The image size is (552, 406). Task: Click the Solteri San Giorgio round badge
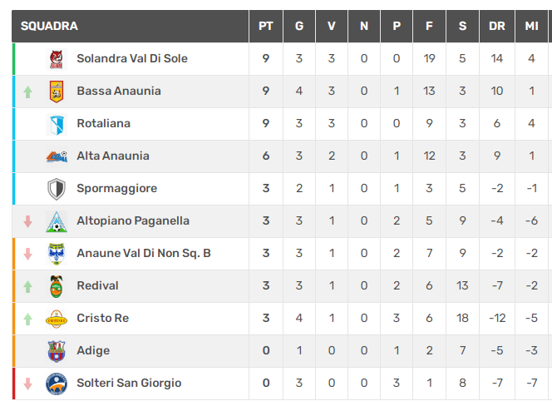[57, 384]
